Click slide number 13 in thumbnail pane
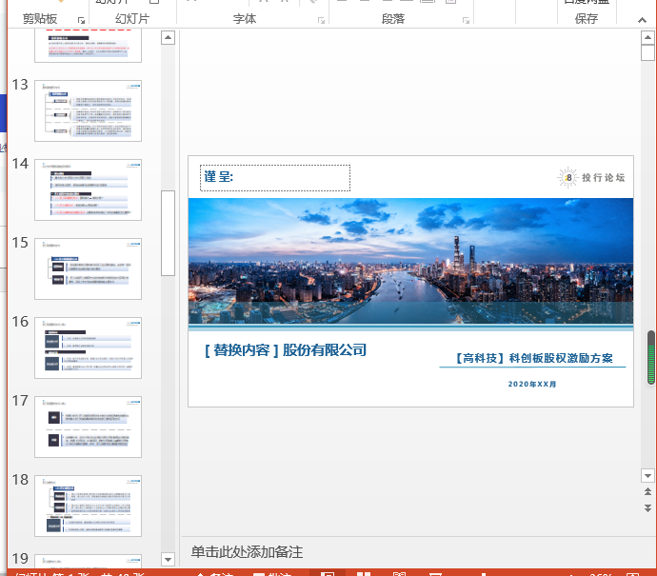Screen dimensions: 657x576 coord(20,85)
